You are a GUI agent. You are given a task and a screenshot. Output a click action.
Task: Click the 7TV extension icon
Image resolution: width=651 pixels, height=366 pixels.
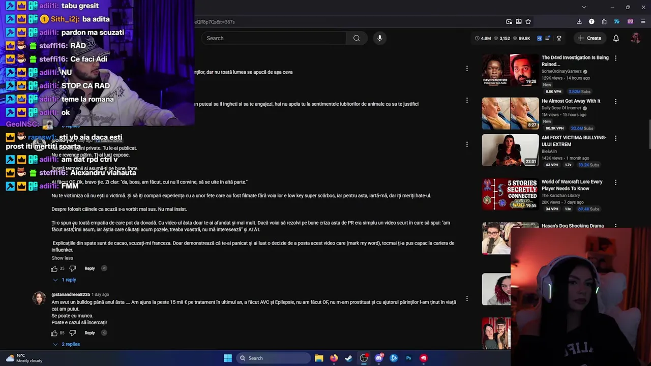coord(616,22)
